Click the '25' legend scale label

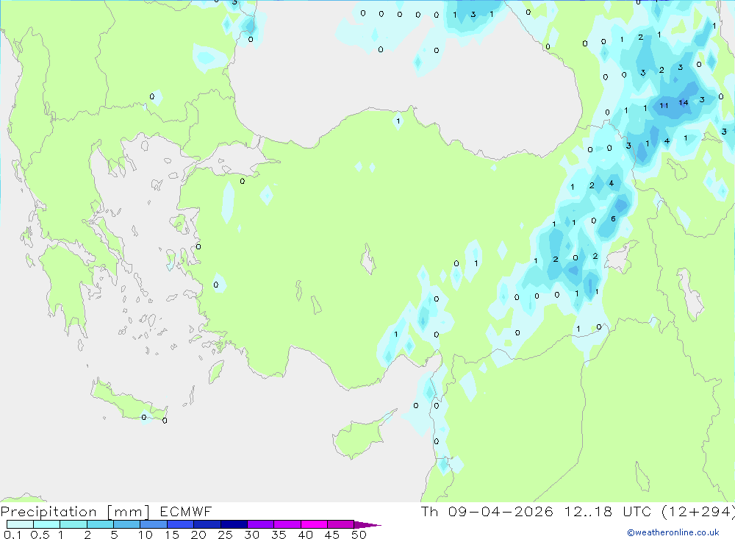[x=225, y=535]
